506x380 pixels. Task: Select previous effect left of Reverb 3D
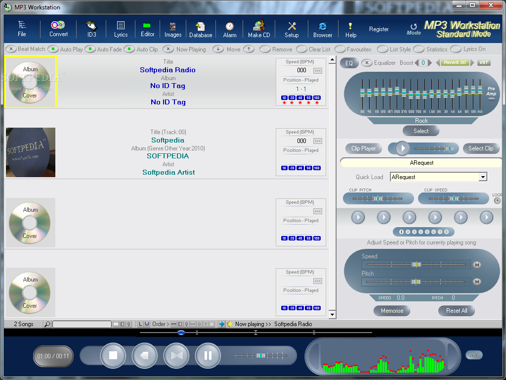[x=438, y=62]
